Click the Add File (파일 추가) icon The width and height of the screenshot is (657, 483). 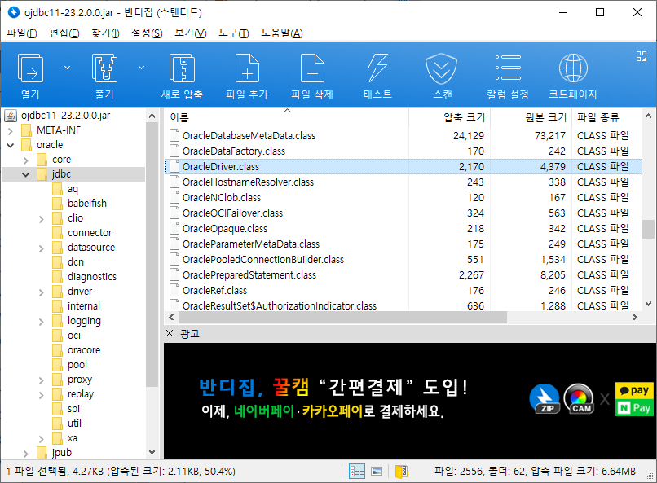[x=247, y=68]
